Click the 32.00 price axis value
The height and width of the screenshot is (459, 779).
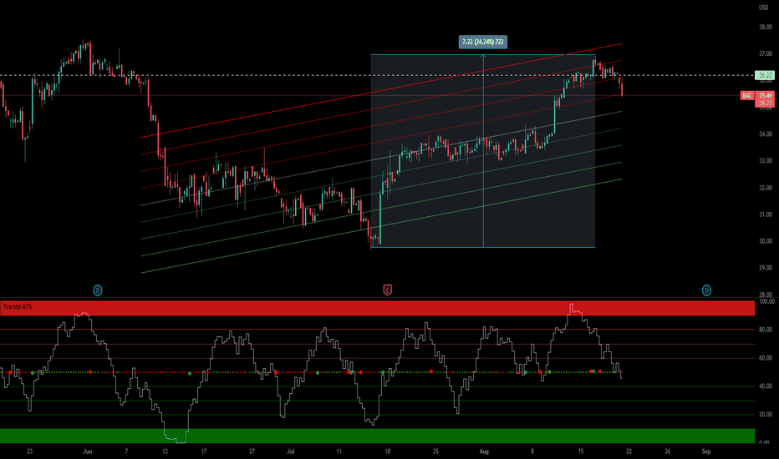[765, 188]
